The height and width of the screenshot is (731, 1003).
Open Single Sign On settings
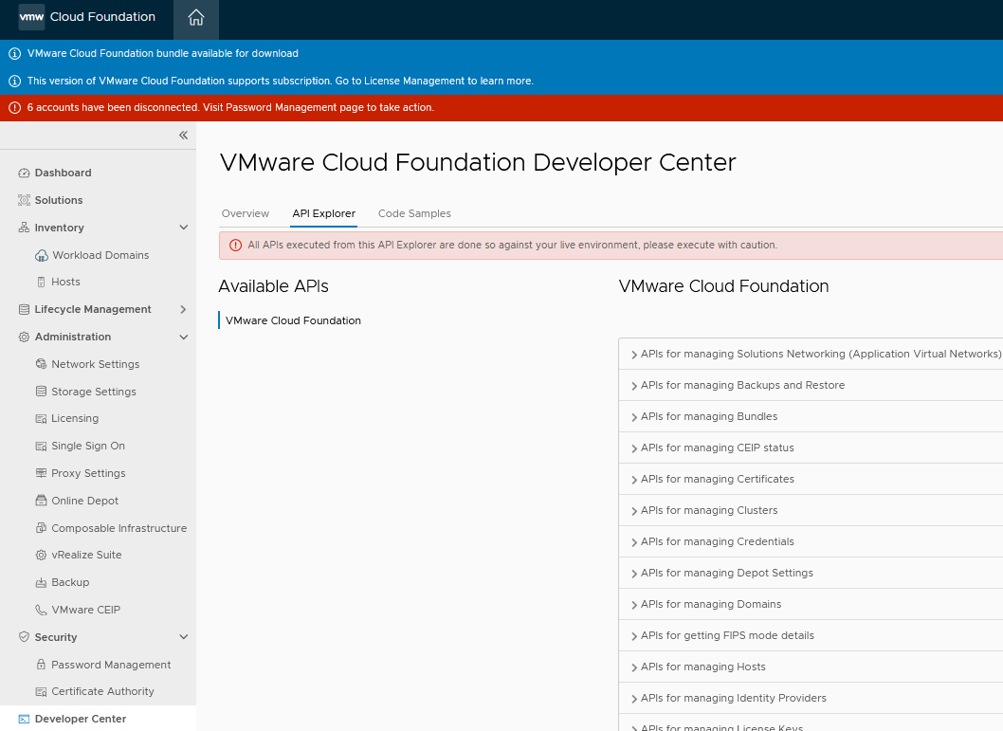tap(87, 447)
